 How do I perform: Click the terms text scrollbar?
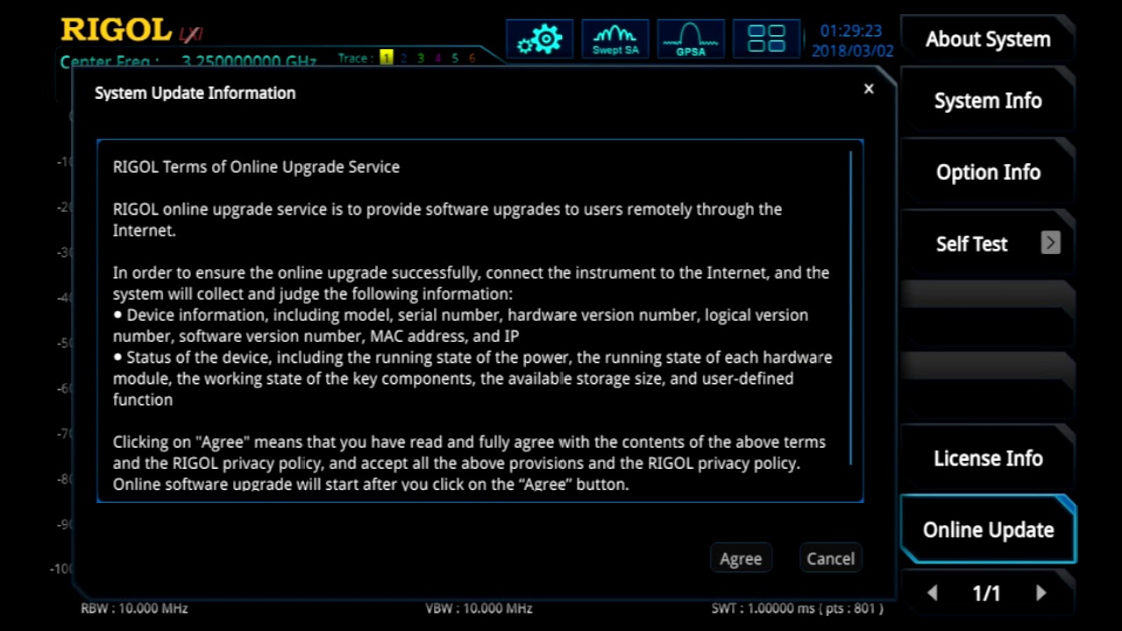coord(850,308)
